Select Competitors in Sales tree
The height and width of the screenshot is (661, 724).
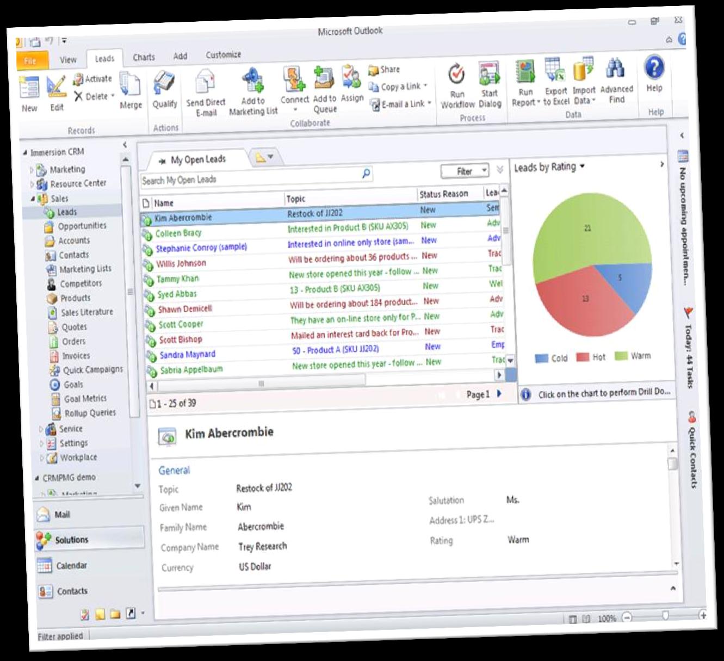point(81,283)
